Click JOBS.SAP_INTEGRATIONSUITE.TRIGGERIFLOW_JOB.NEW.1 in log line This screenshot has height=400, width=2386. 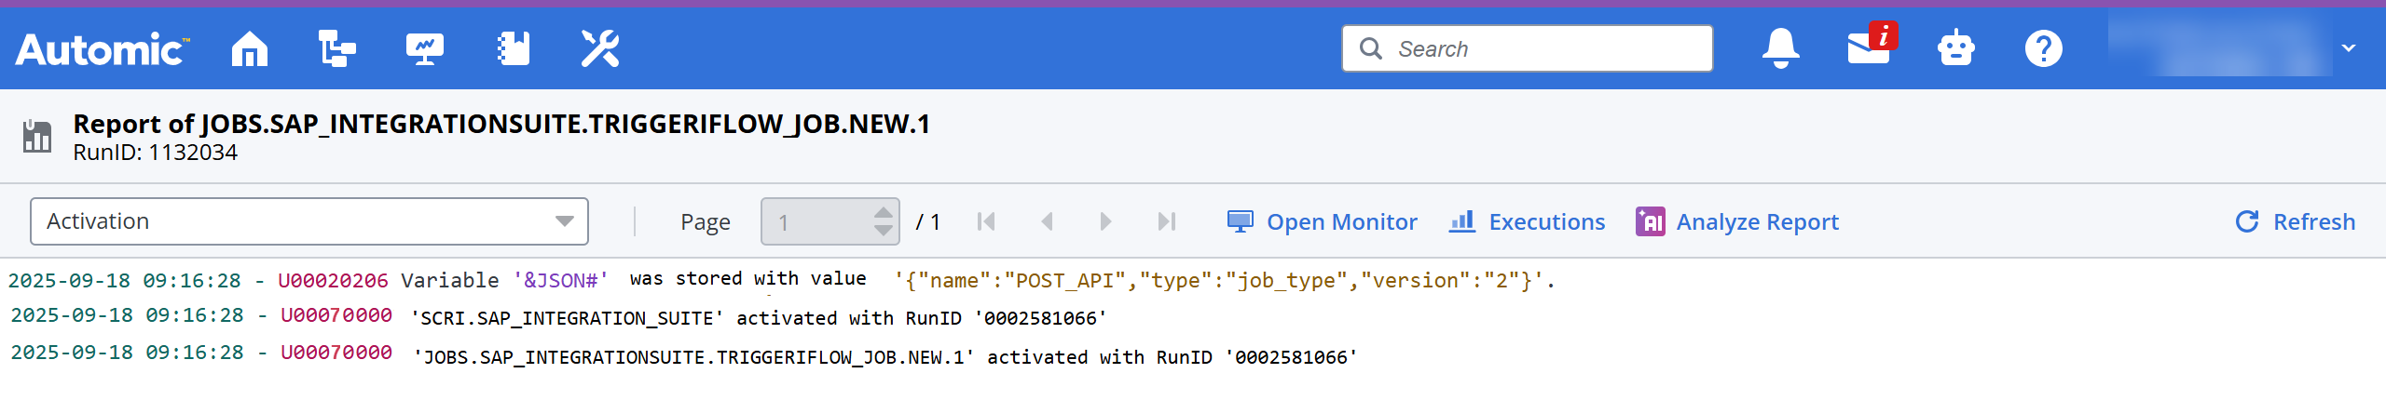click(693, 357)
